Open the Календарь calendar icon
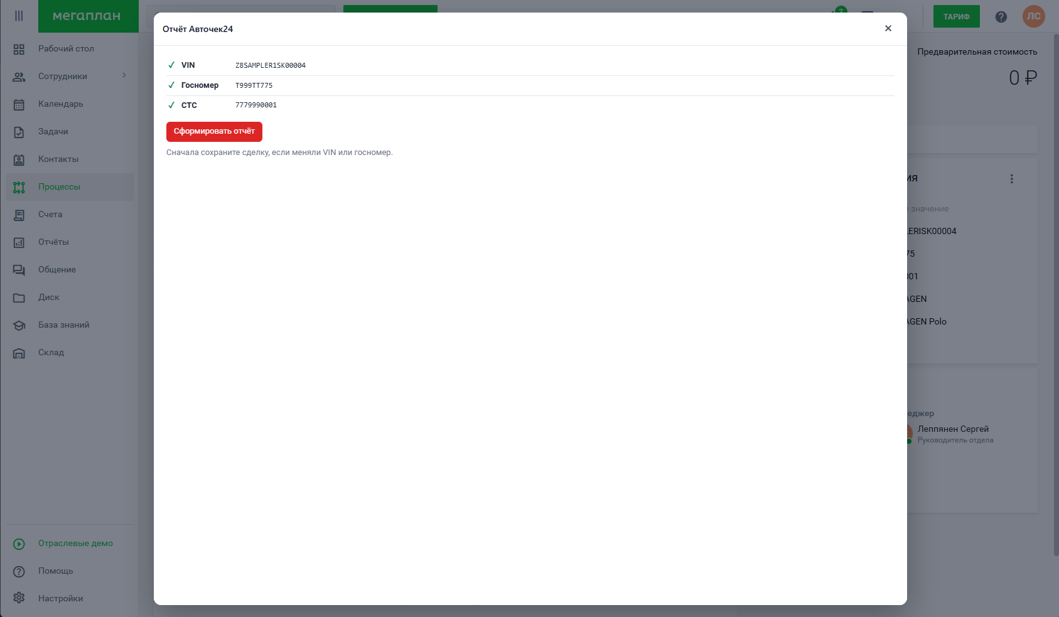Screen dimensions: 1059x617 point(19,104)
